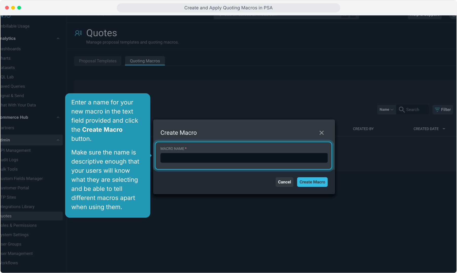The height and width of the screenshot is (273, 457).
Task: Click the Search magnifier icon
Action: coord(402,109)
